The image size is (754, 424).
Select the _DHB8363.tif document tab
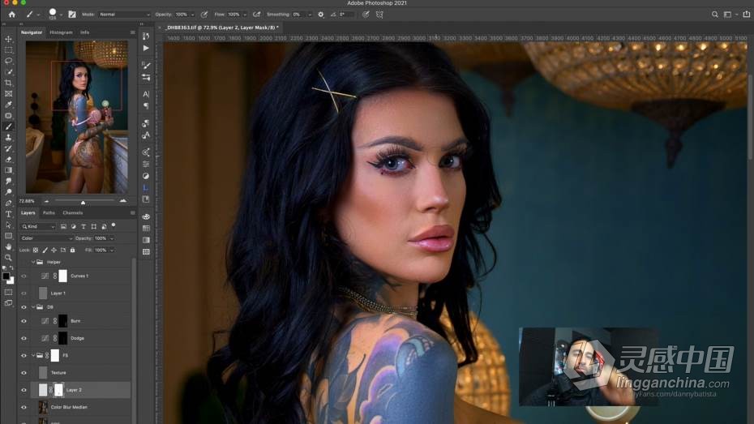click(x=222, y=28)
